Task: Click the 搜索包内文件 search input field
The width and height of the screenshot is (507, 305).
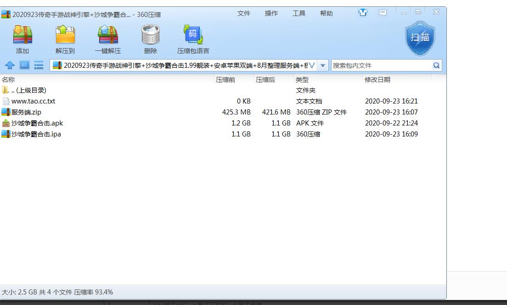Action: [381, 65]
